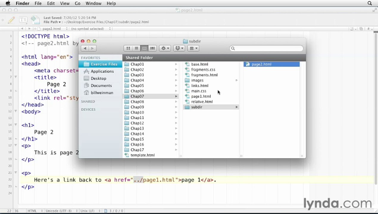
Task: Open the Window menu
Action: 93,3
